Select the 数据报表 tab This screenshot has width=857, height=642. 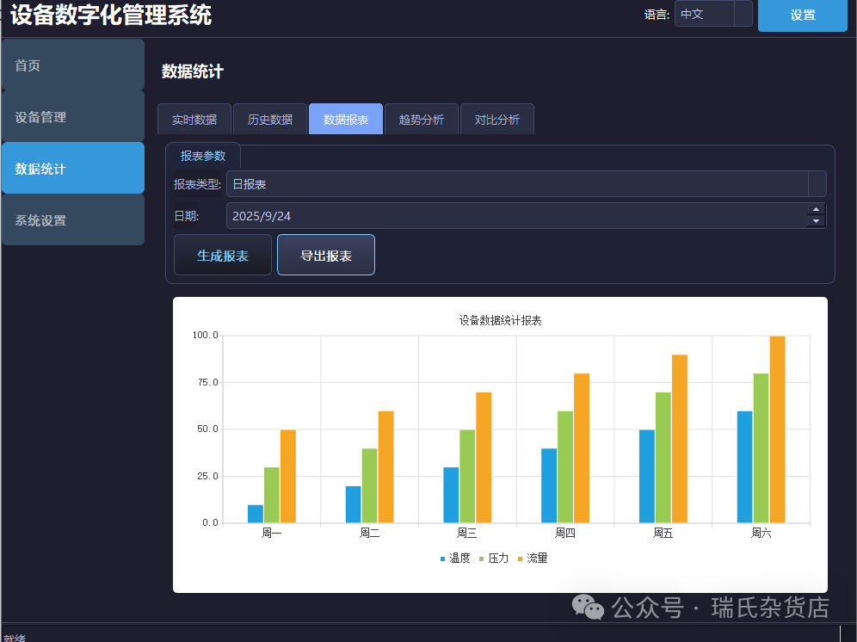(x=345, y=120)
